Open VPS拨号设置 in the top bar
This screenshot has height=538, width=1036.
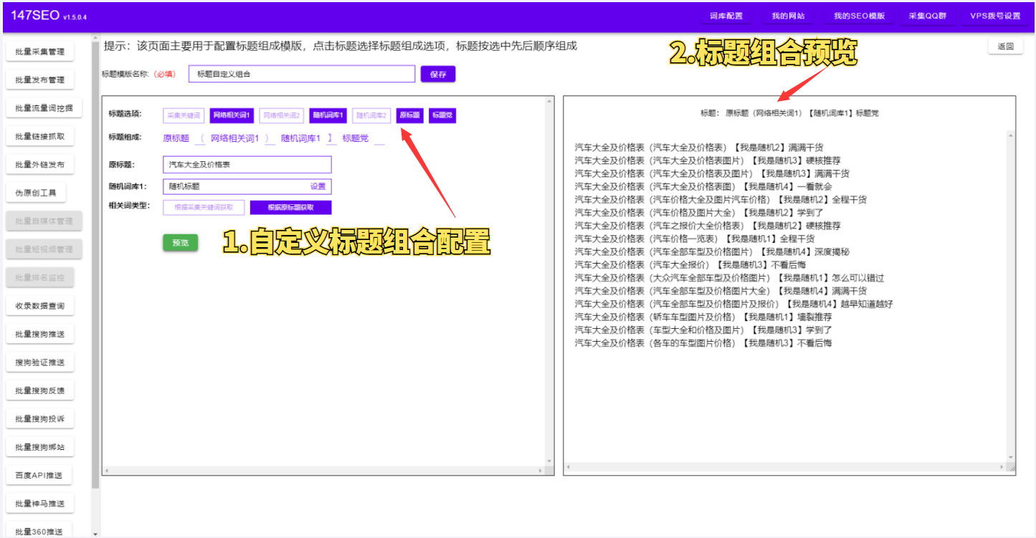click(x=995, y=16)
